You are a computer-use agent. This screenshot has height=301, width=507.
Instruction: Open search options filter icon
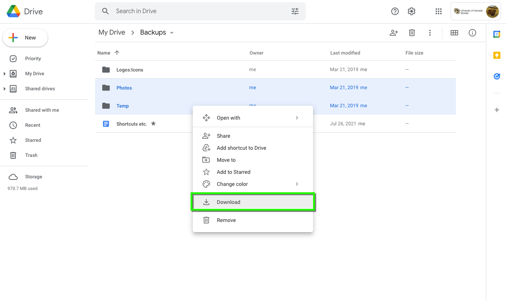pyautogui.click(x=295, y=11)
